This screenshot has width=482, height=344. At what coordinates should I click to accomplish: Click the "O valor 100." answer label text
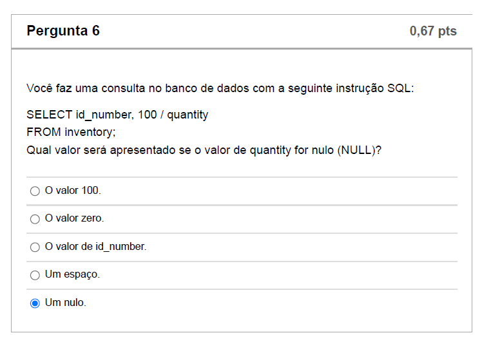click(73, 191)
